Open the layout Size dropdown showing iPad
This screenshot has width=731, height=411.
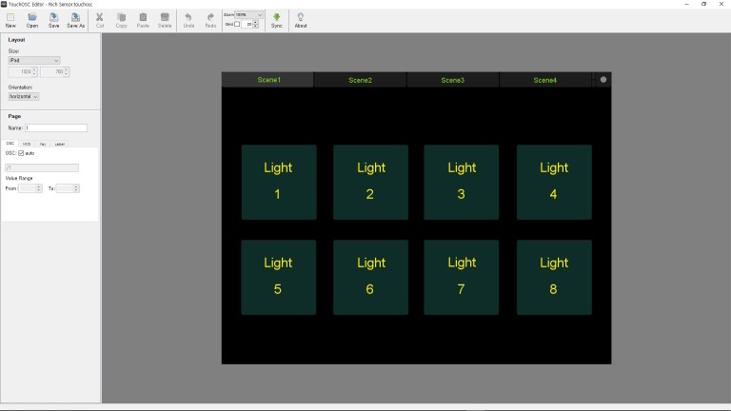(34, 60)
